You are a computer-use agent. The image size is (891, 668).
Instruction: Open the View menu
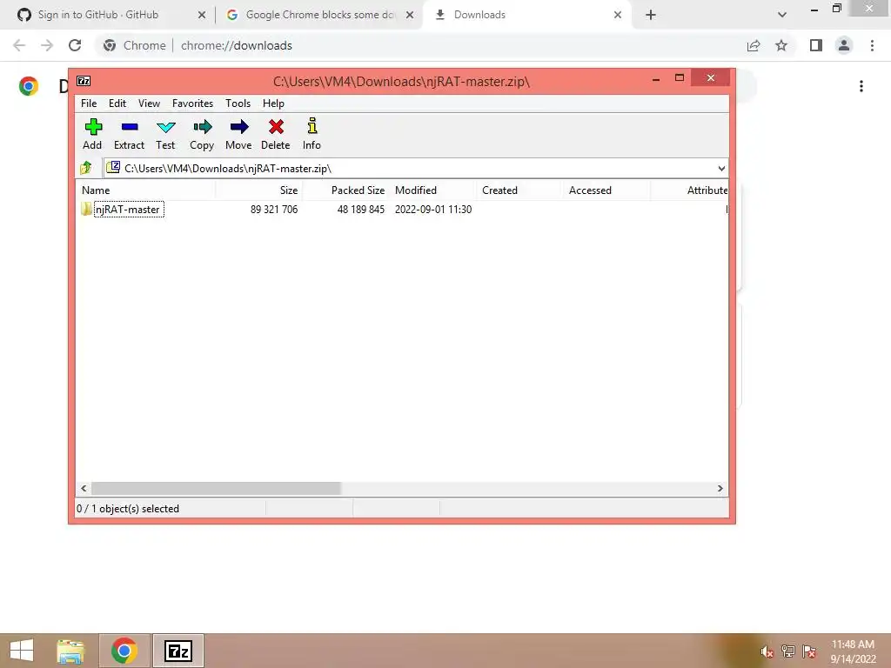click(x=149, y=104)
